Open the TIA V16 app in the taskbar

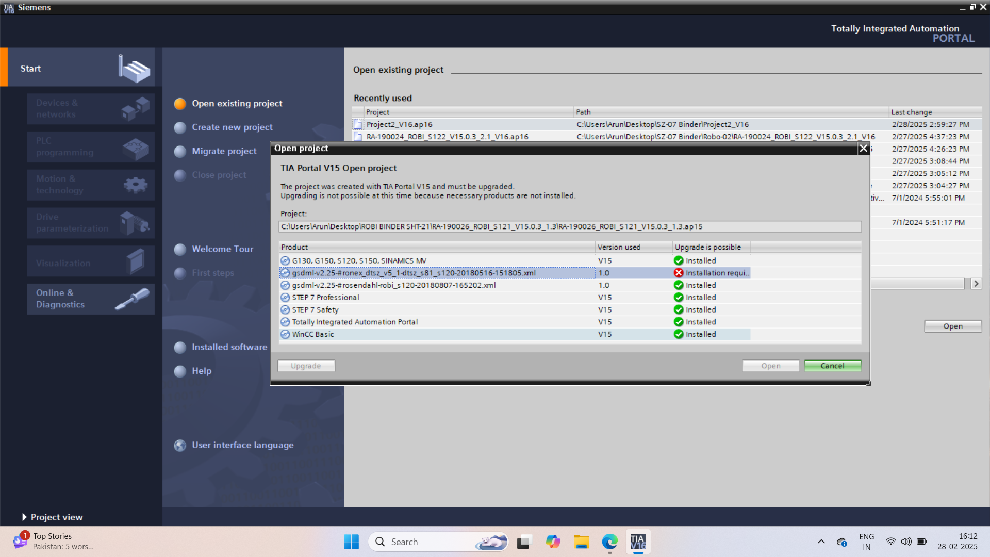pos(638,542)
